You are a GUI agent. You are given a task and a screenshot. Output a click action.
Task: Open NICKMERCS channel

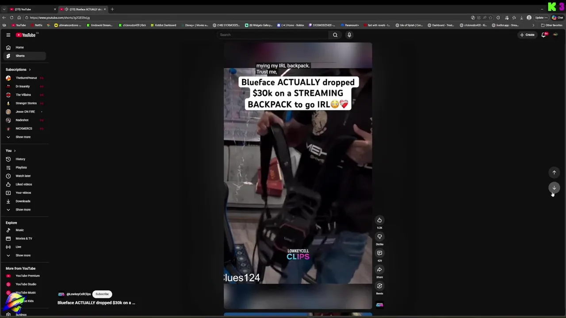[x=25, y=129]
